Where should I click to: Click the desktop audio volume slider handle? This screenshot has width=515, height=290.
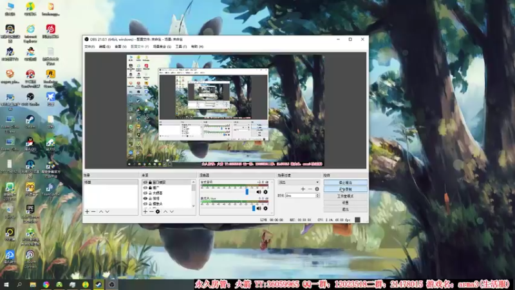tap(247, 191)
